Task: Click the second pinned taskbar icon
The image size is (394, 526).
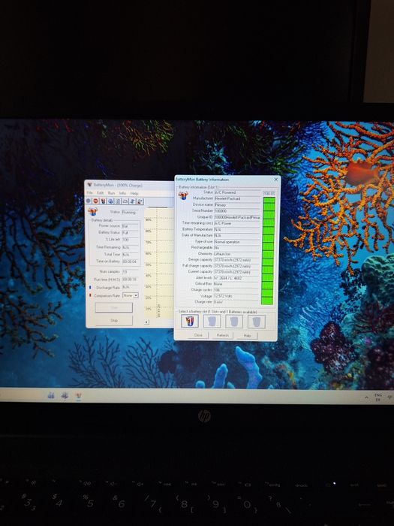Action: [65, 395]
